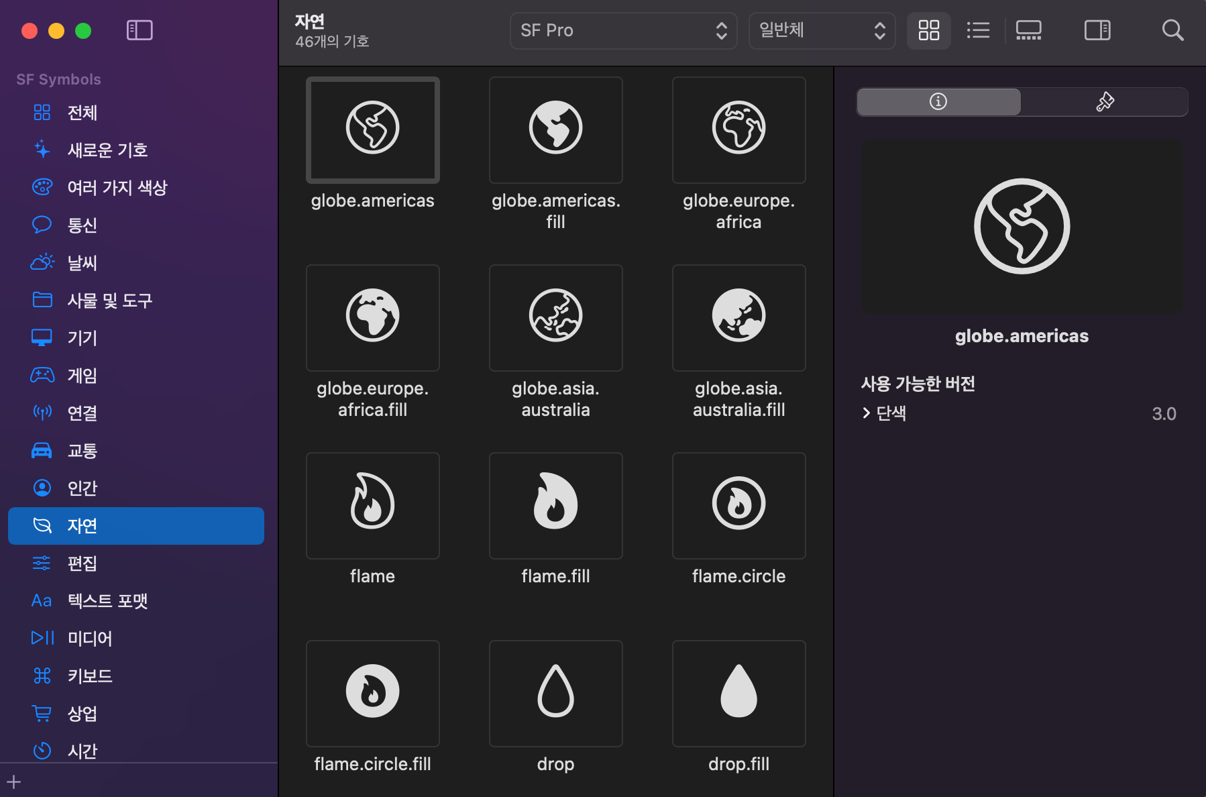This screenshot has height=797, width=1206.
Task: Open 날씨 category
Action: click(x=136, y=263)
